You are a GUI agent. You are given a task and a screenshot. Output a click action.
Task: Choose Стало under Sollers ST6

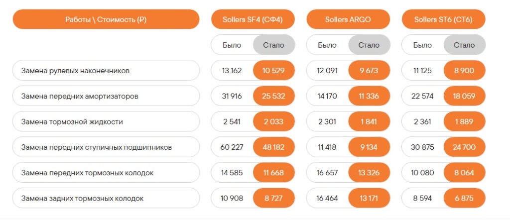coord(464,45)
